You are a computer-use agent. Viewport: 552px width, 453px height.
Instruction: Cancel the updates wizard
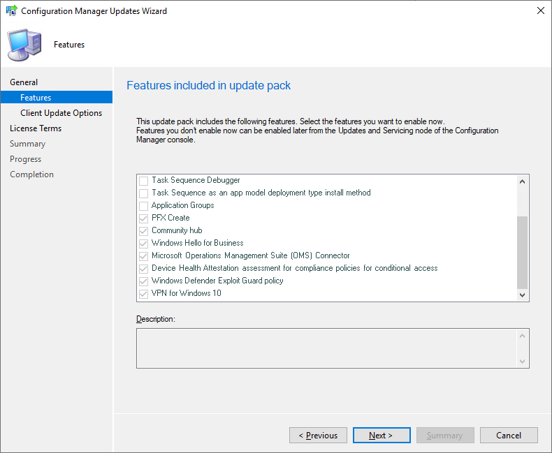coord(509,436)
